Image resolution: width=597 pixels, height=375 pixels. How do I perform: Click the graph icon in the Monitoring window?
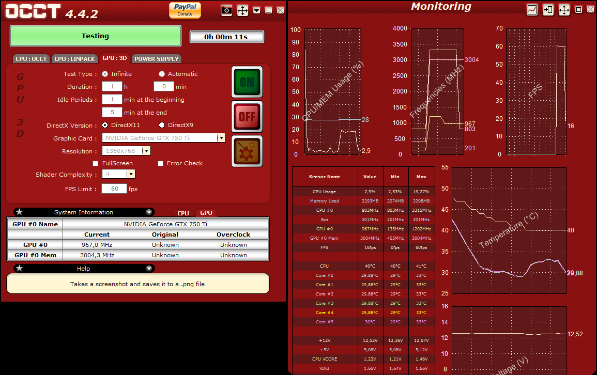(532, 10)
